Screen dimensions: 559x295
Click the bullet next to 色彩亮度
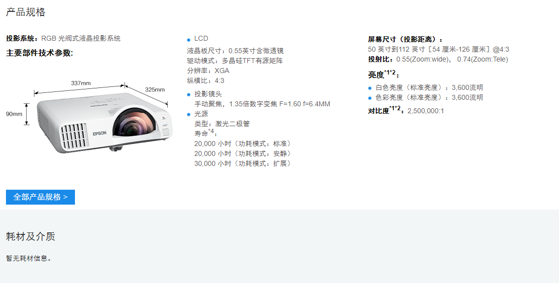(x=370, y=98)
